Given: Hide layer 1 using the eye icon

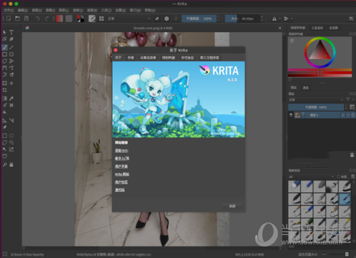Looking at the screenshot, I should [x=291, y=115].
